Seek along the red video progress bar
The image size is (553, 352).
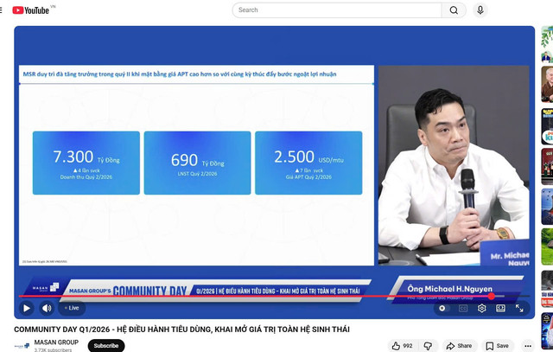point(274,297)
